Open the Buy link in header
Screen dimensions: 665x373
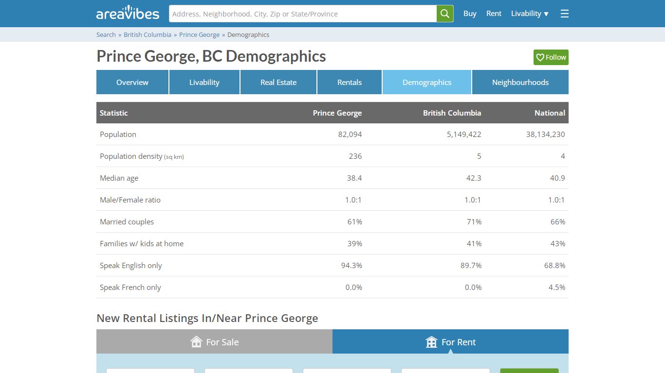tap(470, 14)
